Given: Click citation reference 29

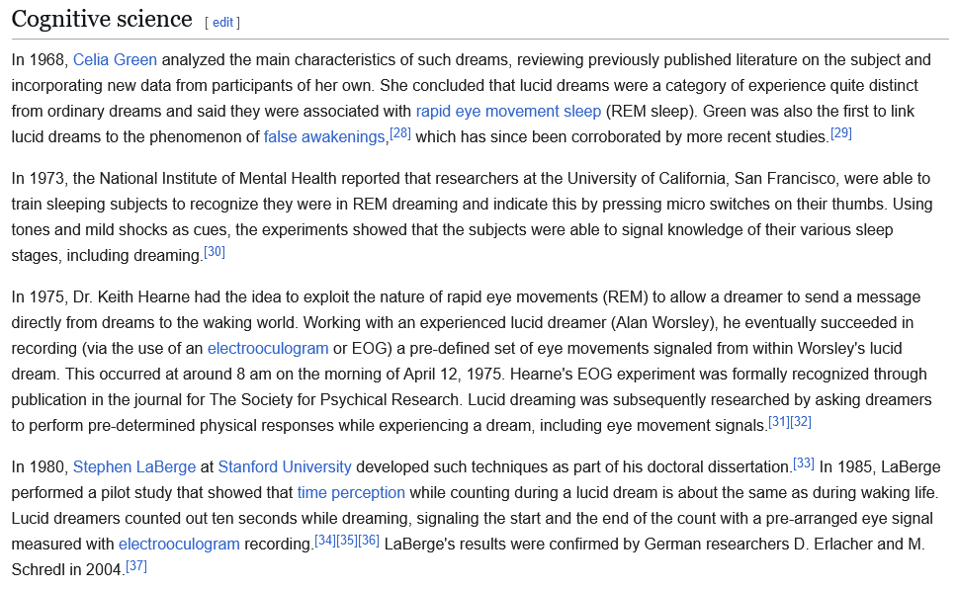Looking at the screenshot, I should 840,132.
